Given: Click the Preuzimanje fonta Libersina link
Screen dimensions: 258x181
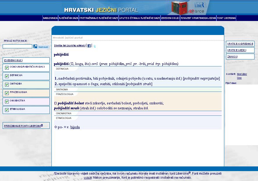Looking at the screenshot, I should pyautogui.click(x=23, y=126).
